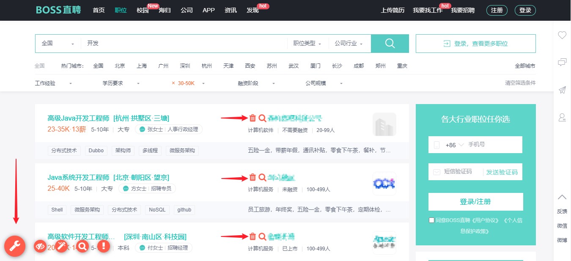Remove the 30-50K salary filter (×)

[173, 83]
